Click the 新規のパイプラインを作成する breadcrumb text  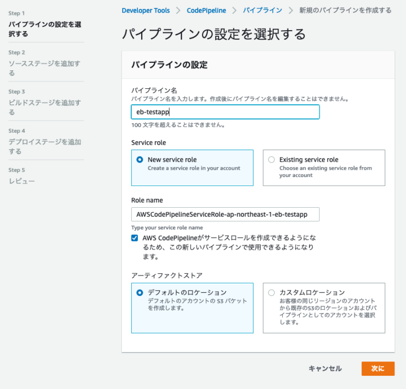[x=345, y=10]
